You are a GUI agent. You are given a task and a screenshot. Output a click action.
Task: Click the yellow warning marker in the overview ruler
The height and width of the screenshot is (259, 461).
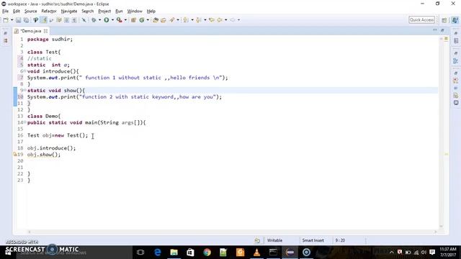[446, 154]
